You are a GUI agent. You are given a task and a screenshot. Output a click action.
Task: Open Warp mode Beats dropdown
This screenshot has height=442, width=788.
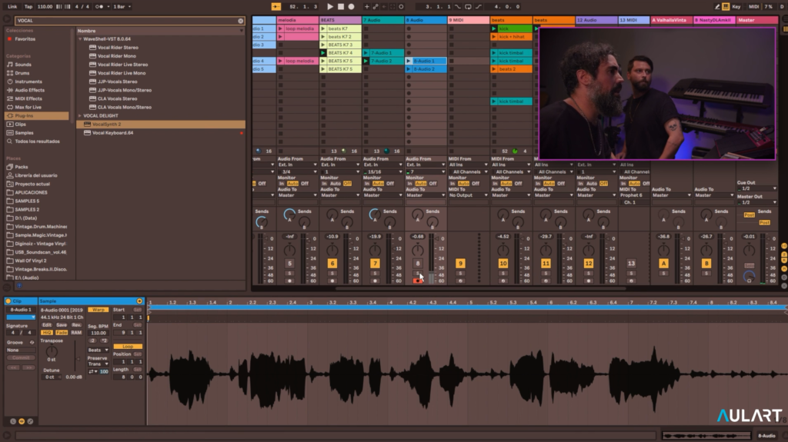(98, 350)
